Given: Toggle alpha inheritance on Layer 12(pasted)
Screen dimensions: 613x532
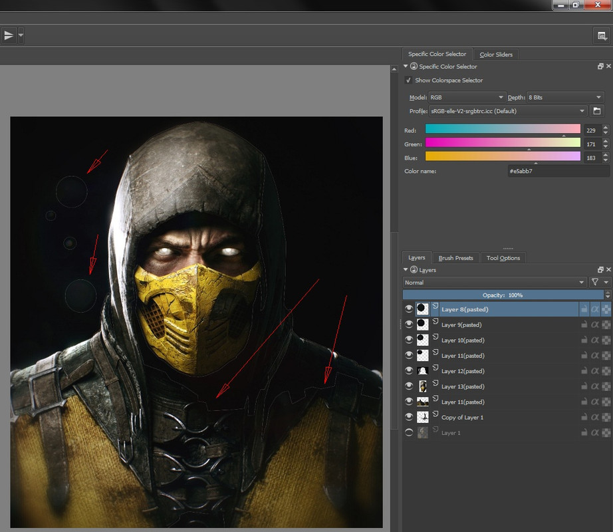Looking at the screenshot, I should click(x=606, y=371).
